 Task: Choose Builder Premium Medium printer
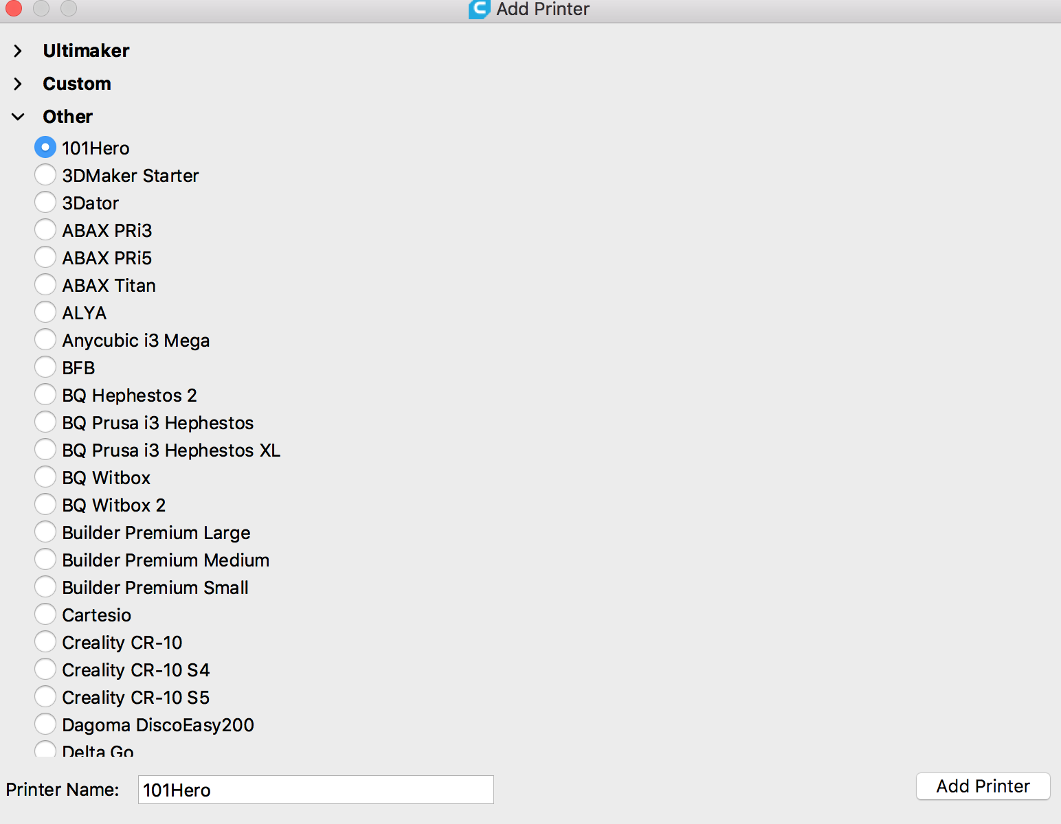[45, 560]
